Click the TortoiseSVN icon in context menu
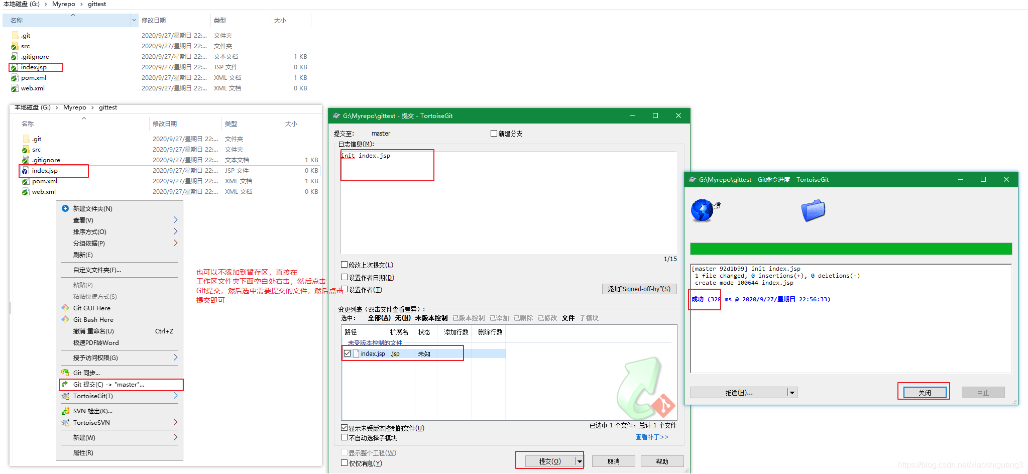Viewport: 1028px width, 474px height. [65, 422]
